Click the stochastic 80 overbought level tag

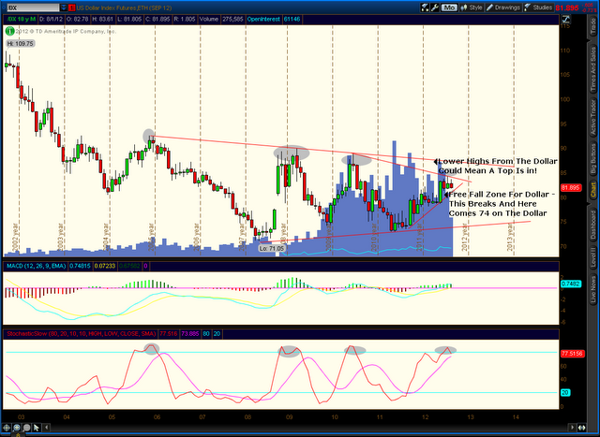(x=206, y=334)
